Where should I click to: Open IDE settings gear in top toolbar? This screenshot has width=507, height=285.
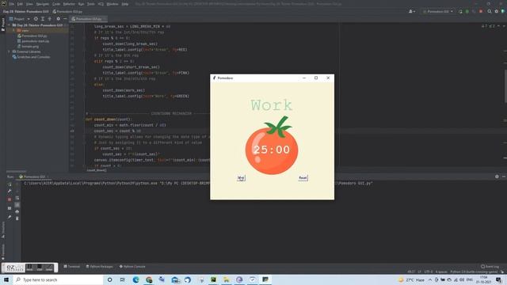click(497, 11)
